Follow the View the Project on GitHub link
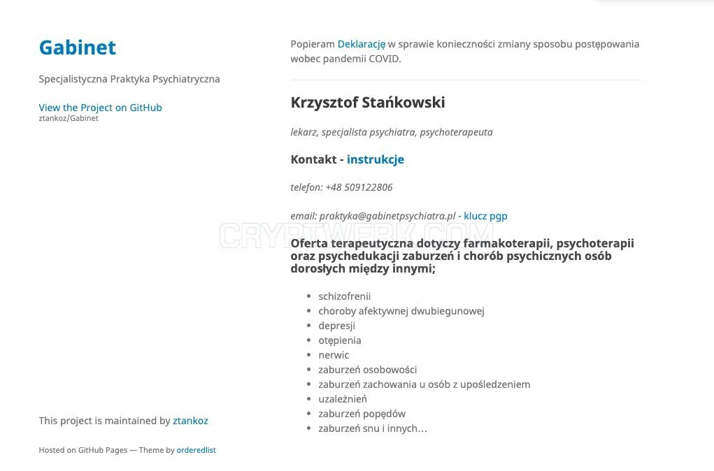This screenshot has height=471, width=714. click(100, 108)
